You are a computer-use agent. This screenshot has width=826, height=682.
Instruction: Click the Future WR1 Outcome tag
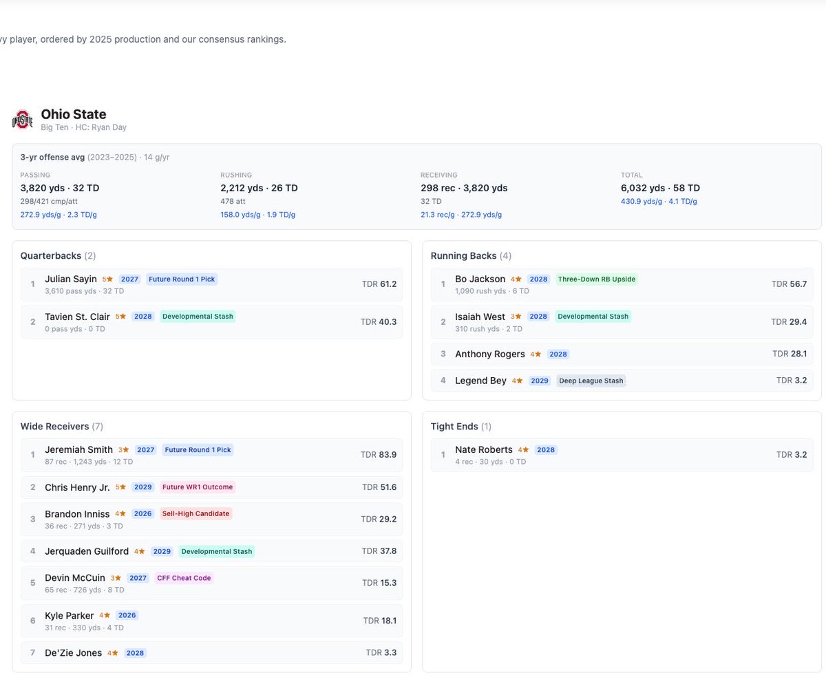(198, 487)
